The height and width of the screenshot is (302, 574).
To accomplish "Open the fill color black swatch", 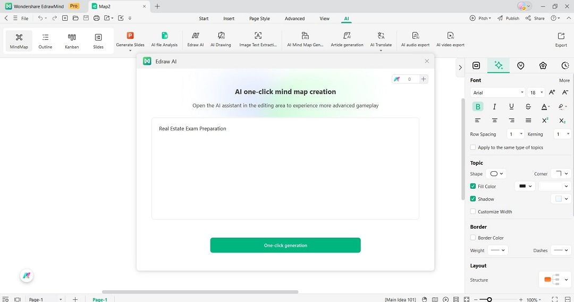I will click(x=525, y=186).
